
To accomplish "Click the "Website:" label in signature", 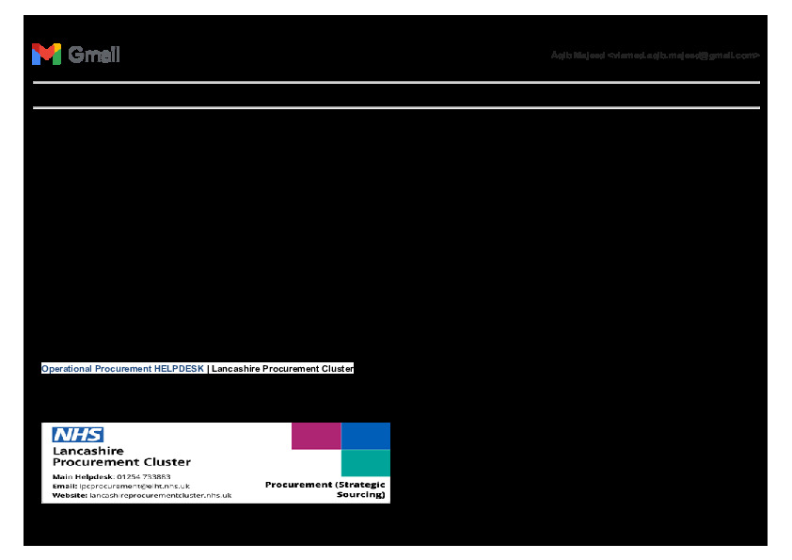I will [x=70, y=495].
